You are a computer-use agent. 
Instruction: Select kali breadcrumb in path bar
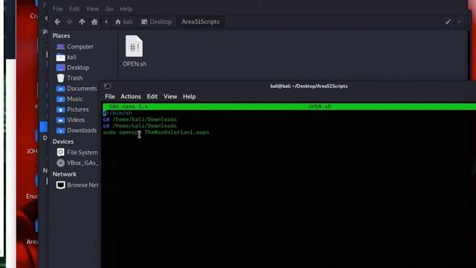point(124,22)
